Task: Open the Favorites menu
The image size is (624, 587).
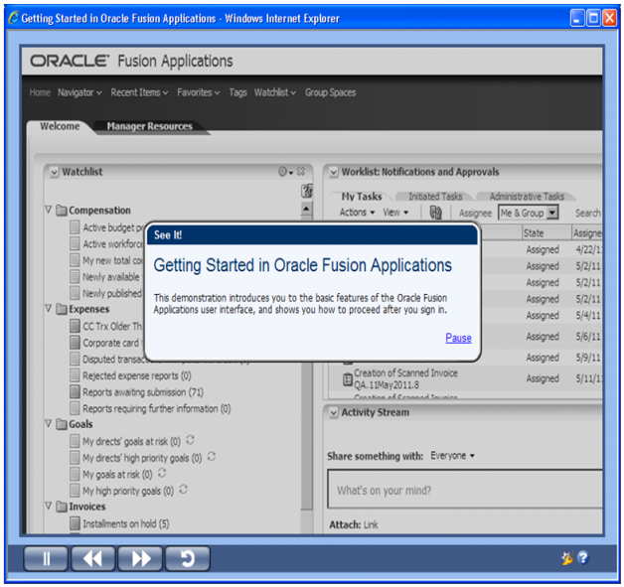Action: coord(198,92)
